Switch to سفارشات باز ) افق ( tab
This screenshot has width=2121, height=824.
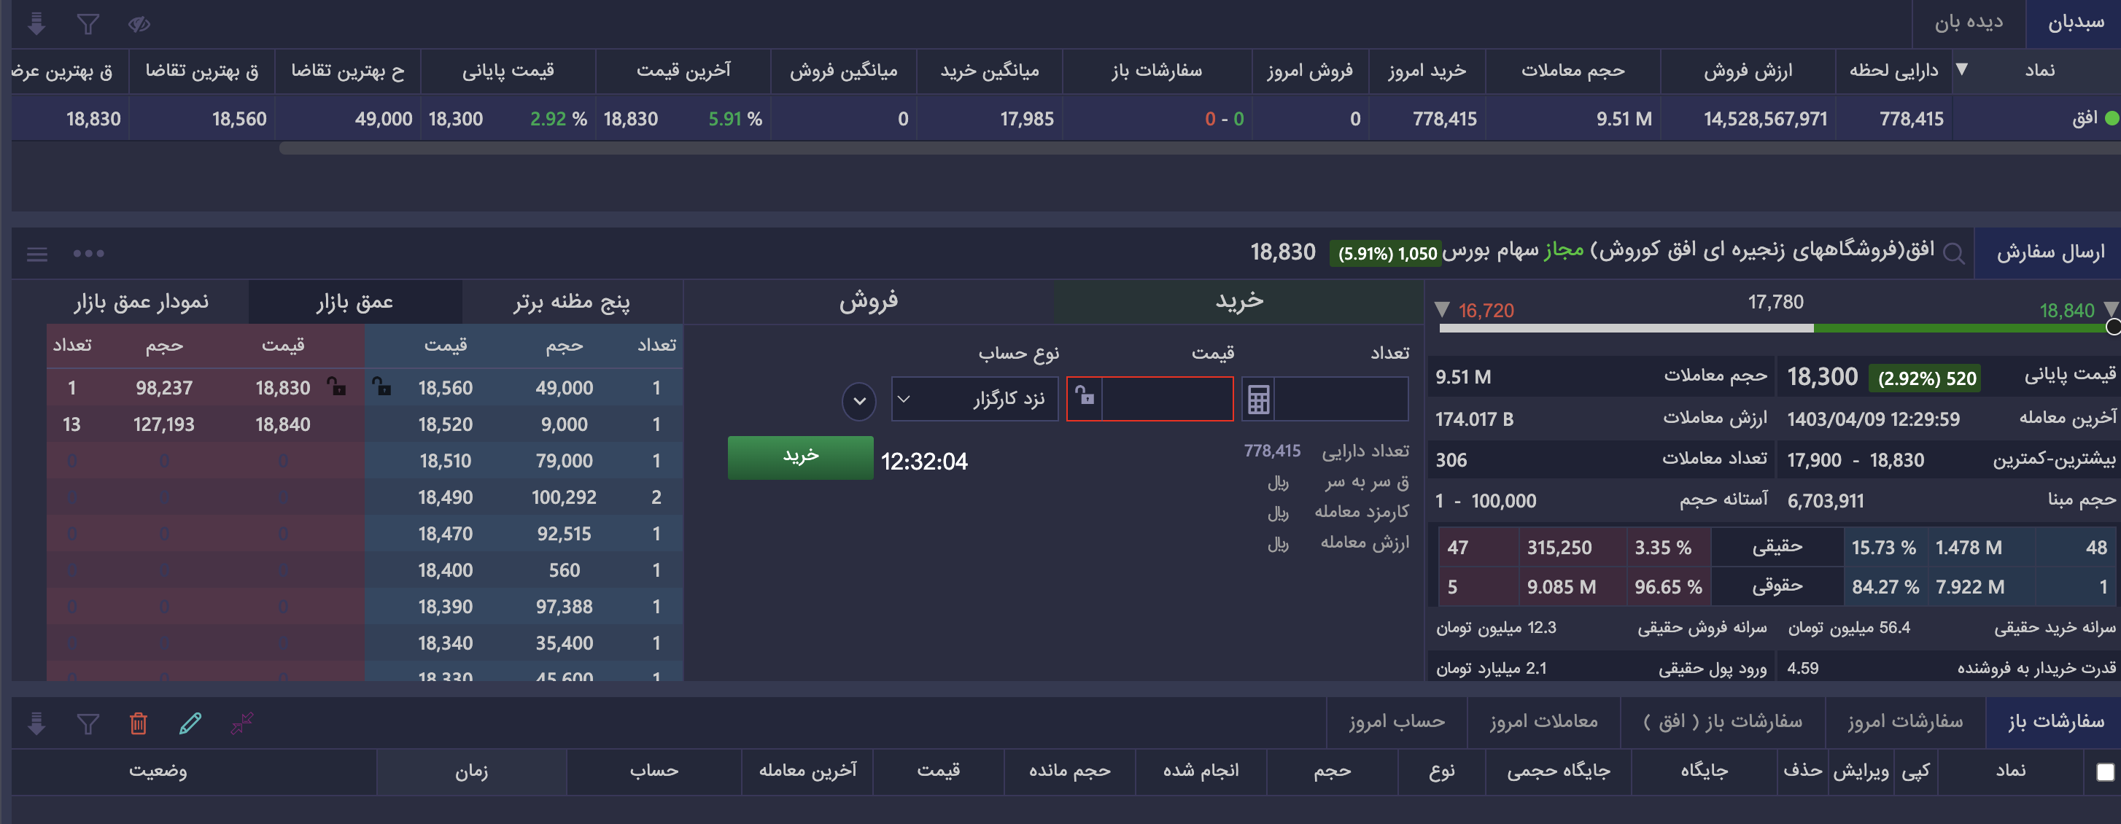(x=1723, y=722)
